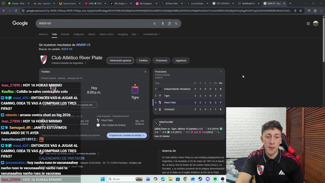Image resolution: width=325 pixels, height=183 pixels.
Task: Open Discord from taskbar
Action: click(208, 179)
